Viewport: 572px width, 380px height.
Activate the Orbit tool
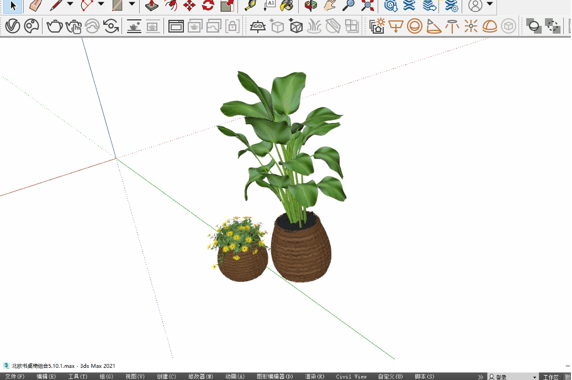tap(311, 6)
